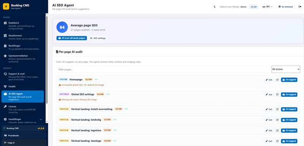Open Homepage in new tab icon

277,80
